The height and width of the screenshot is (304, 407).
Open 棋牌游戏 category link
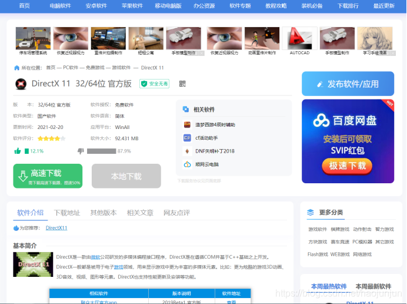(340, 229)
